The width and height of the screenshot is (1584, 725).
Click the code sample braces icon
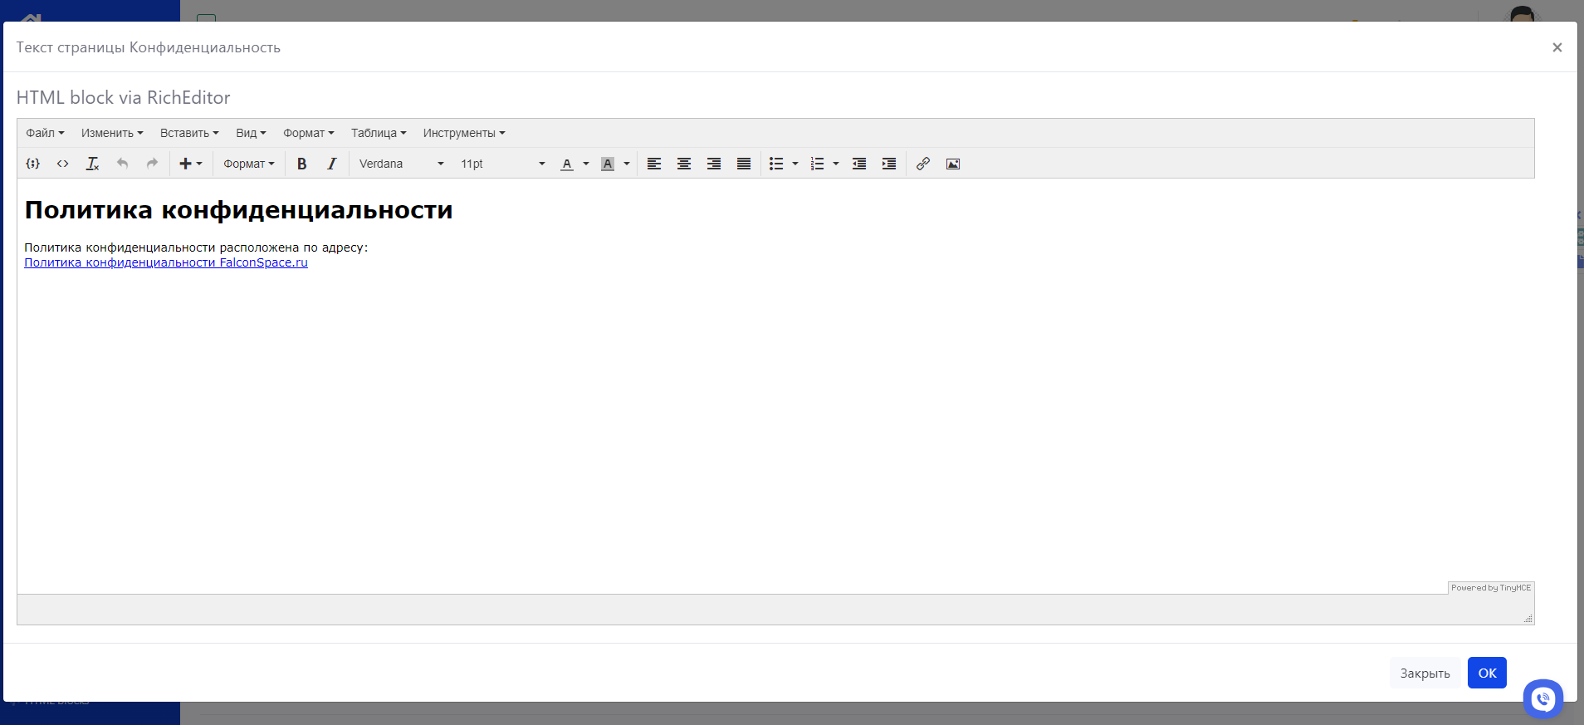[33, 164]
